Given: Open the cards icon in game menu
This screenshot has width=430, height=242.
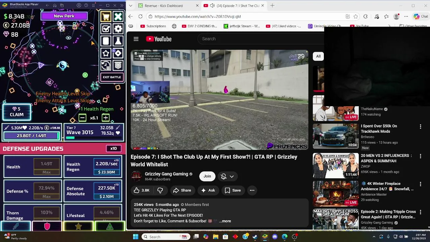Looking at the screenshot, I should pos(106,41).
